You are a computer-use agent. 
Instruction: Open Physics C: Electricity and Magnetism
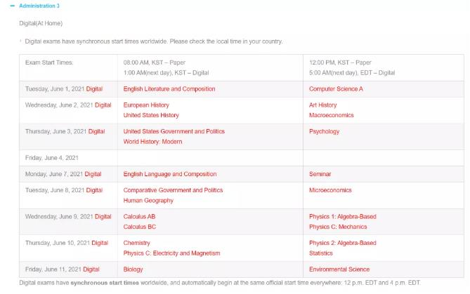171,253
